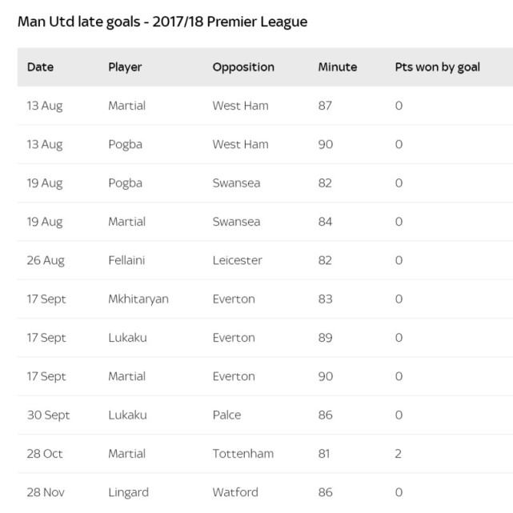Click the Date column header
Image resolution: width=513 pixels, height=513 pixels.
[x=40, y=67]
